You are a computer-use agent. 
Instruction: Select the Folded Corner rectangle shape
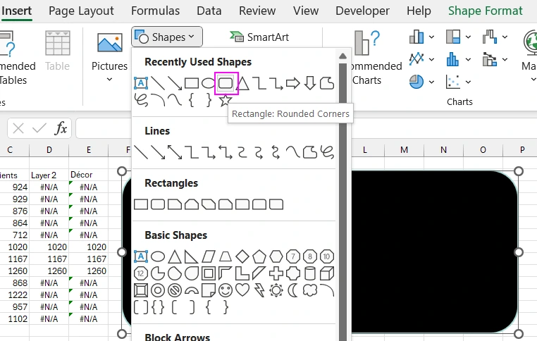click(x=209, y=290)
